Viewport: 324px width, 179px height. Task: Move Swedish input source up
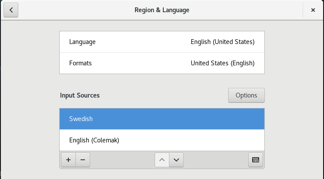pos(162,160)
